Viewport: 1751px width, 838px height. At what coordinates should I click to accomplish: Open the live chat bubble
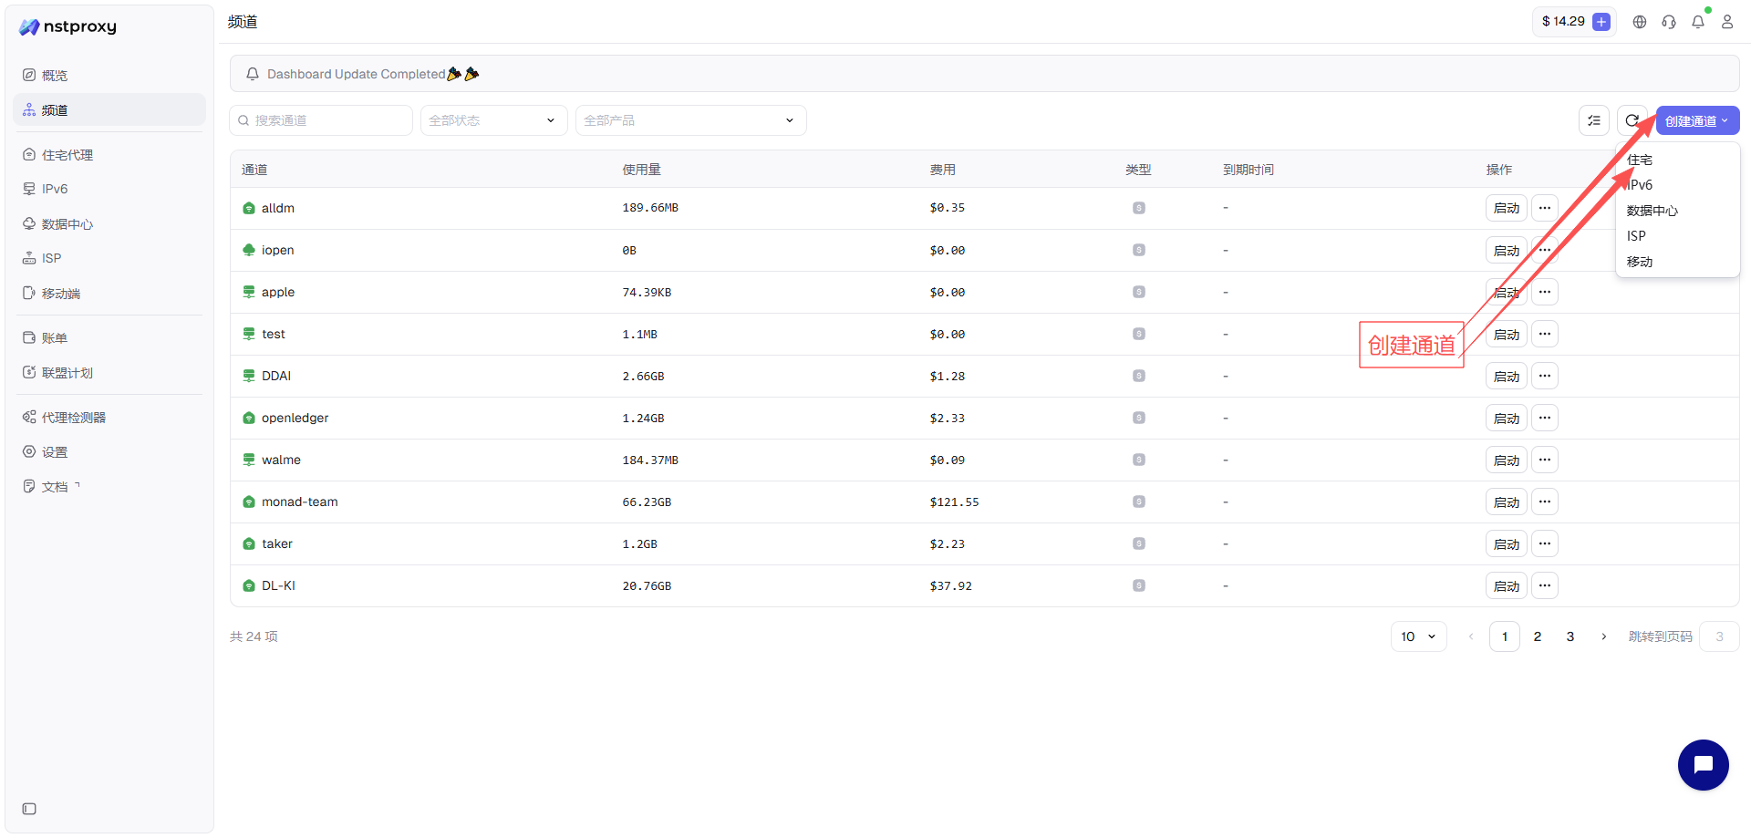(1703, 764)
